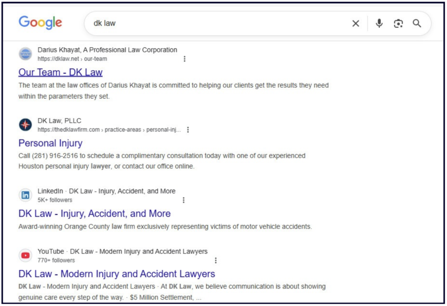Open three-dot menu for thedklawfirm.com result
Screen dimensions: 447x306
188,130
